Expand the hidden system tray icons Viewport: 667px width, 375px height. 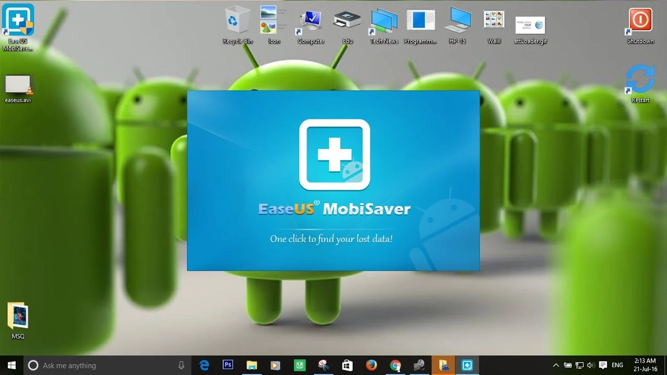[556, 365]
